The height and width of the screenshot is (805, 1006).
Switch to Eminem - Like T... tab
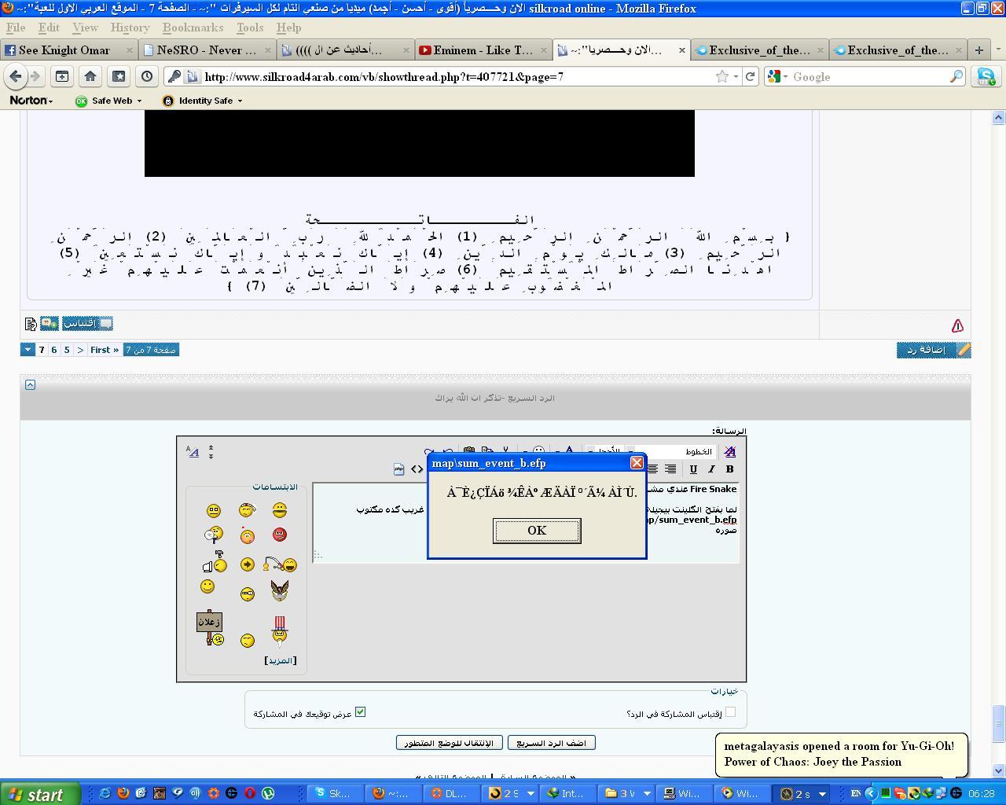click(x=483, y=50)
